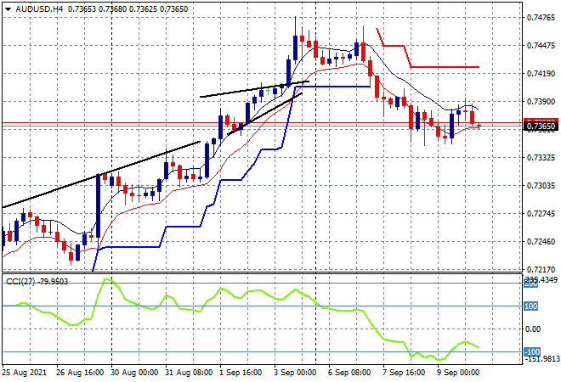Click the green CCI indicator line peak near 30 Aug
The width and height of the screenshot is (561, 382).
click(107, 280)
